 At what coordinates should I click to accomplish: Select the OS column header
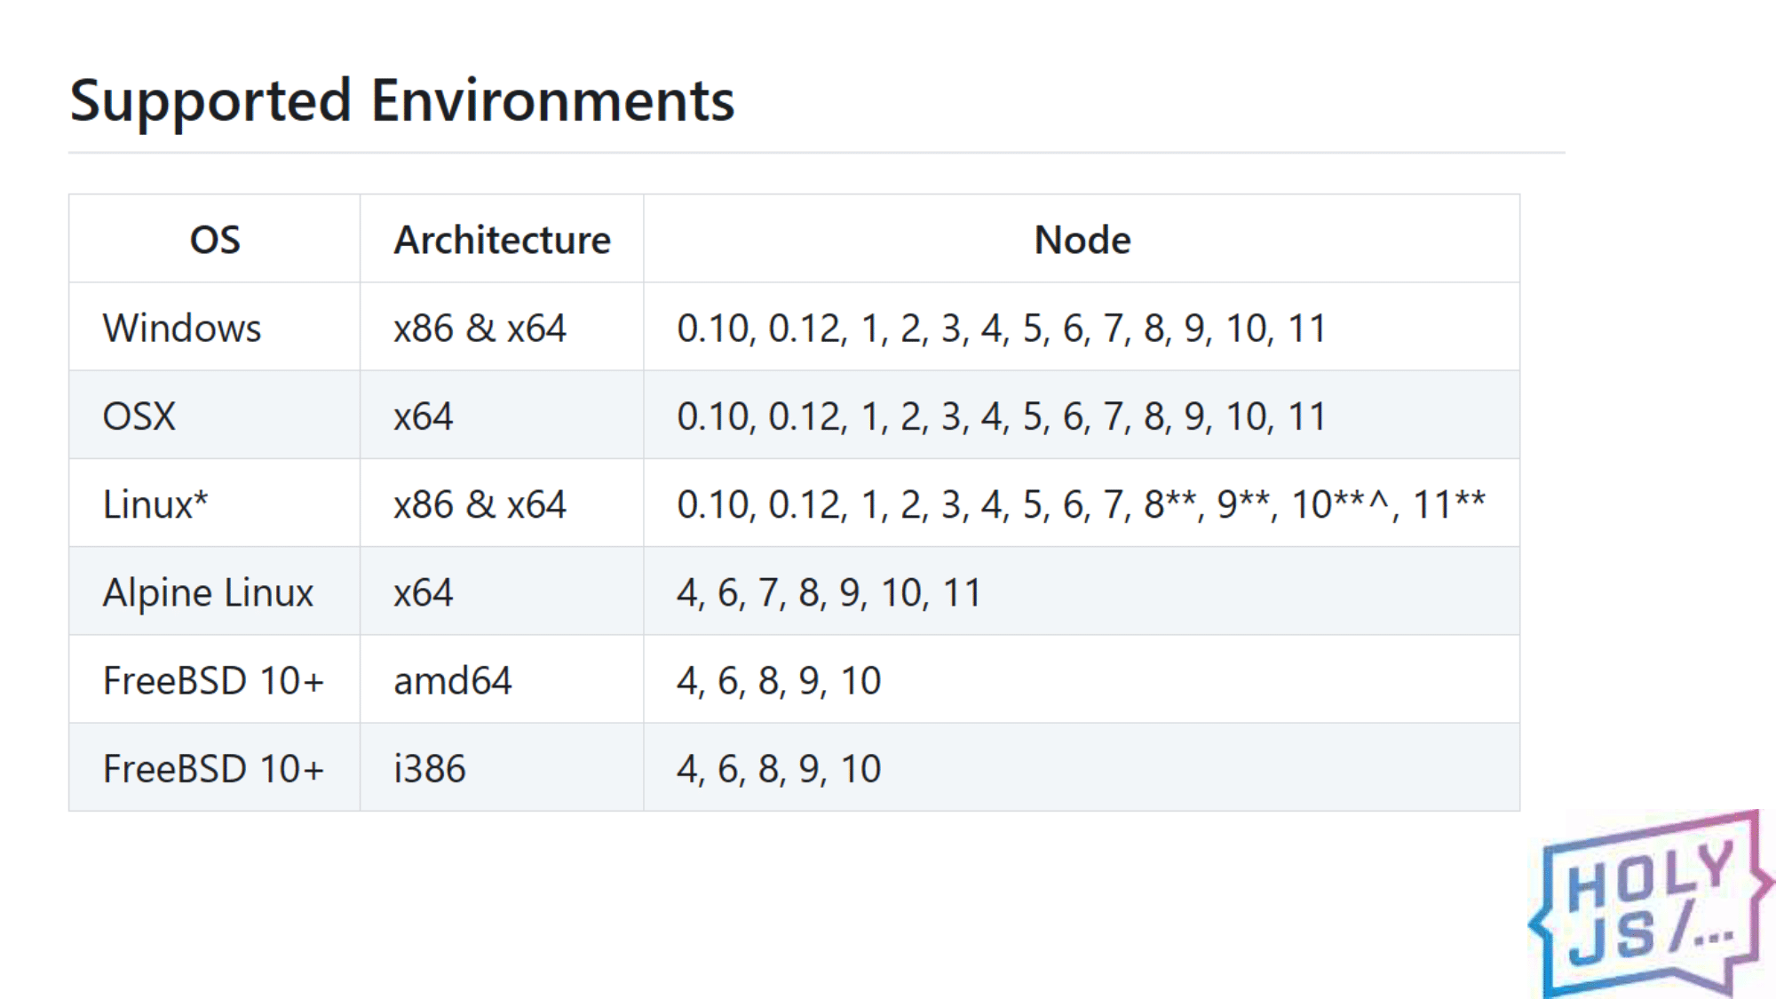point(215,240)
